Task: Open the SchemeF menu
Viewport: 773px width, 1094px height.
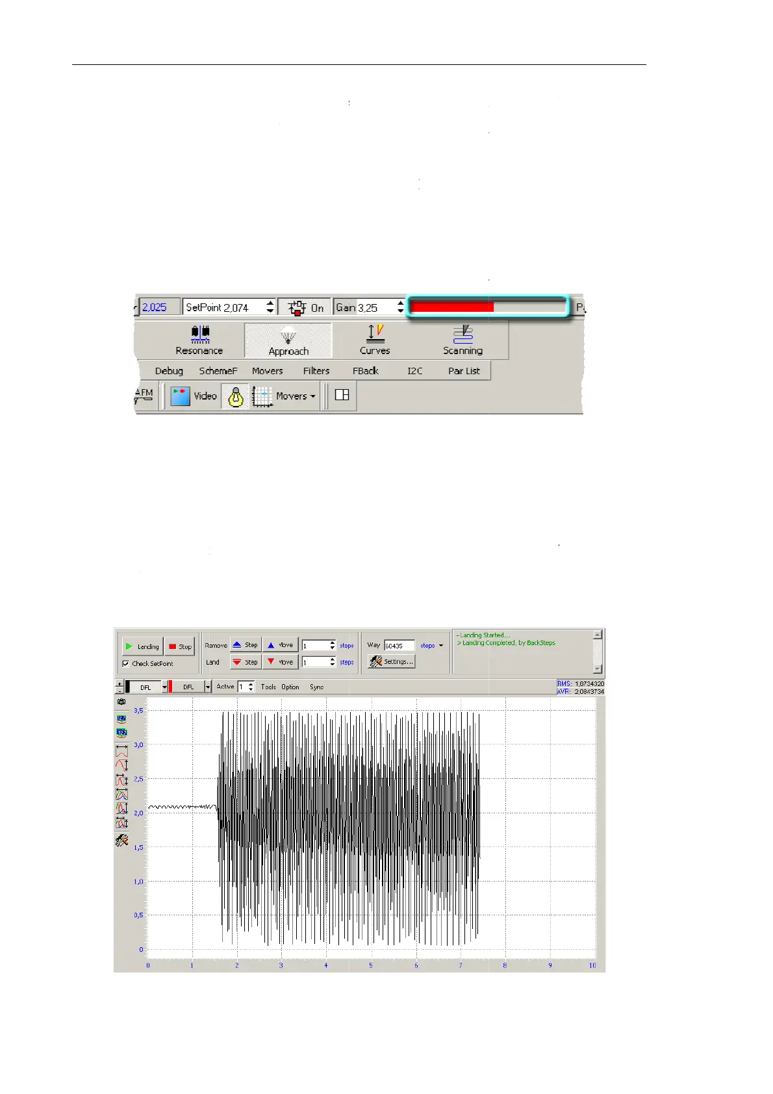Action: 218,371
